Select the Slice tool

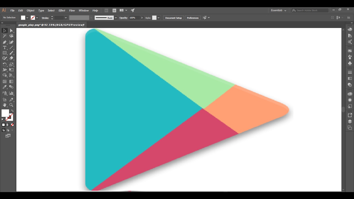pos(12,100)
